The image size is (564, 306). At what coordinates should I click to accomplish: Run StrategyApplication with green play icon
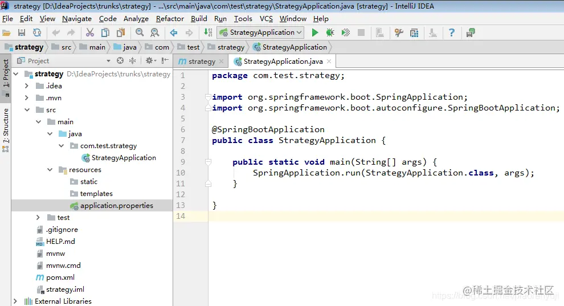point(314,32)
